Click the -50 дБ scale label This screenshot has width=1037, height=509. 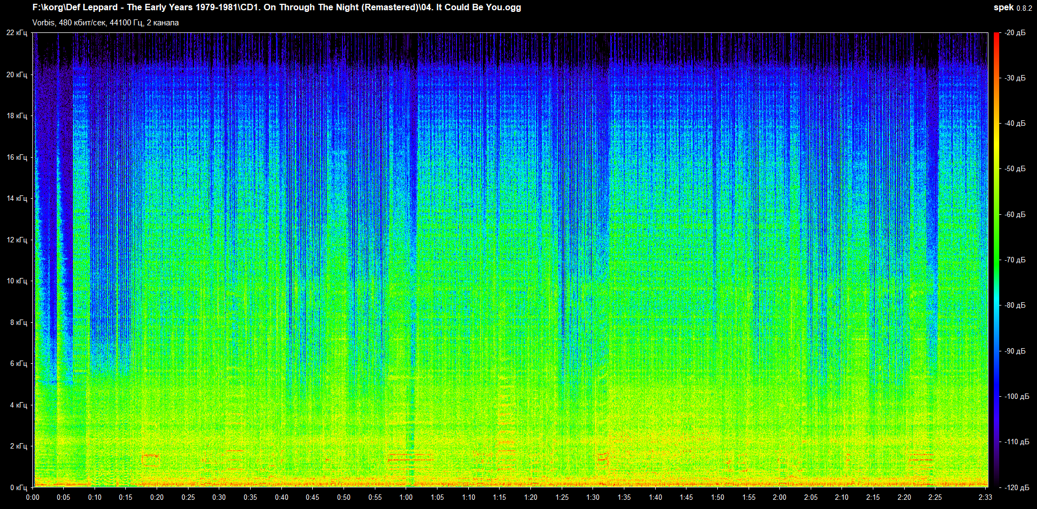[1015, 169]
